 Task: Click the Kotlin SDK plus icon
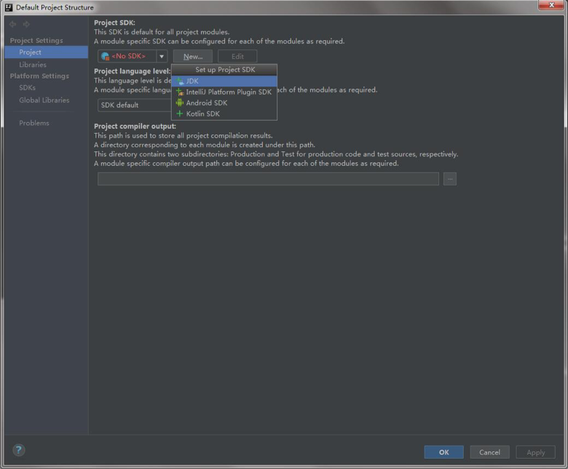180,113
